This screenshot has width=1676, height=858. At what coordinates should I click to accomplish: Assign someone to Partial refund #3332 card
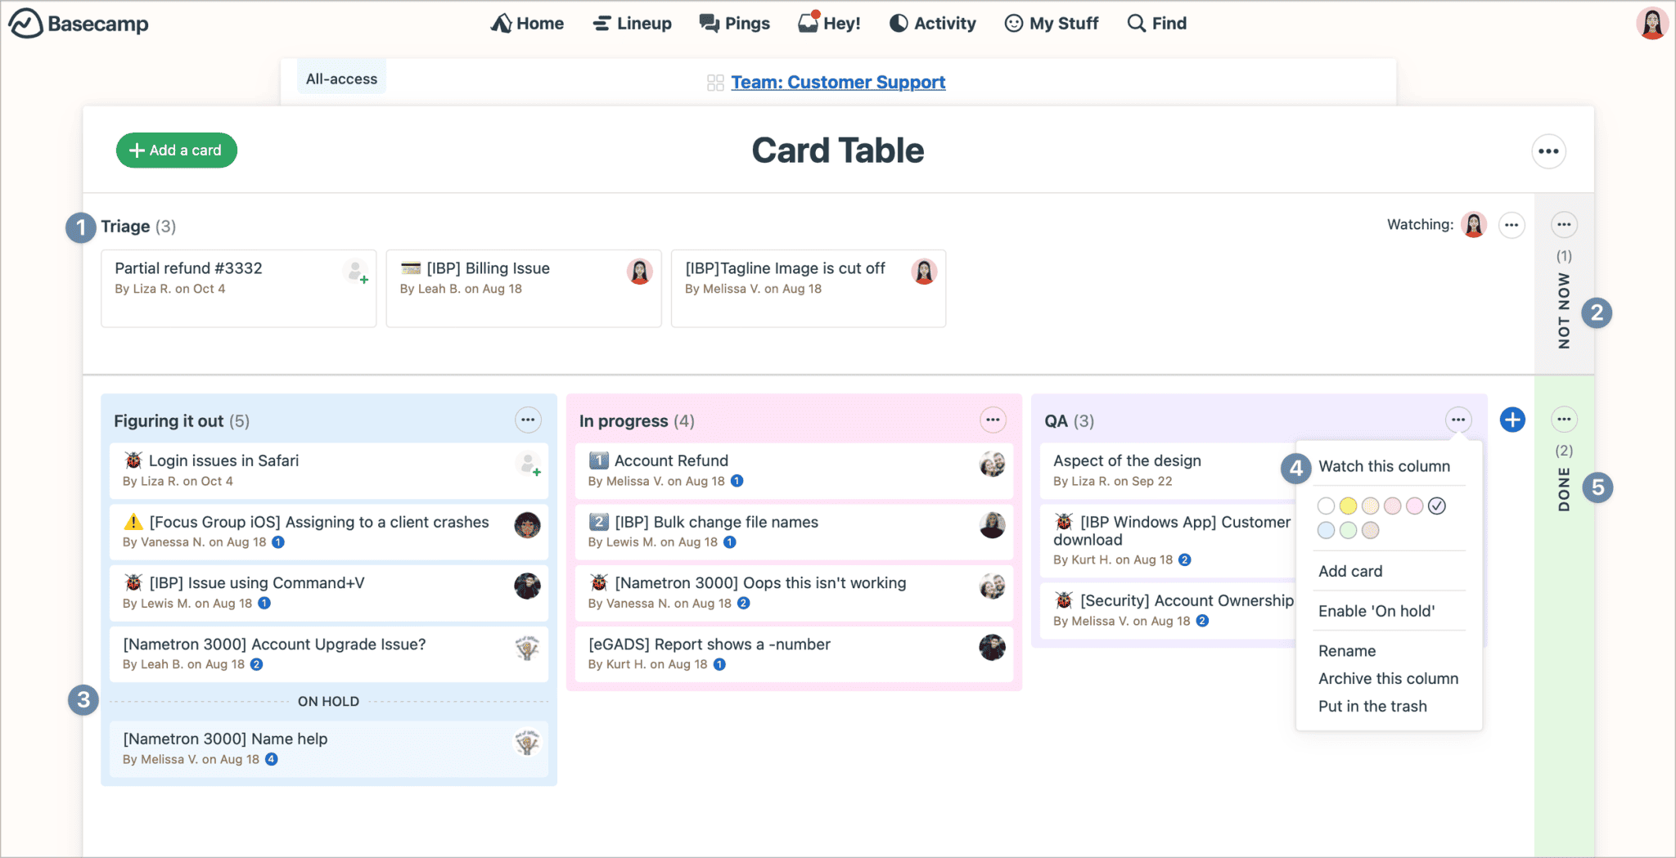point(356,272)
